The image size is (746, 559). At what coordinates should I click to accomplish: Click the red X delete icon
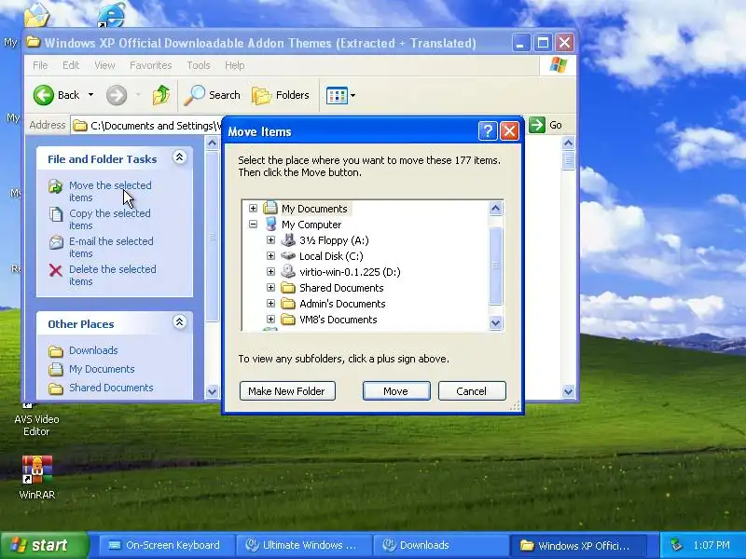pyautogui.click(x=56, y=270)
